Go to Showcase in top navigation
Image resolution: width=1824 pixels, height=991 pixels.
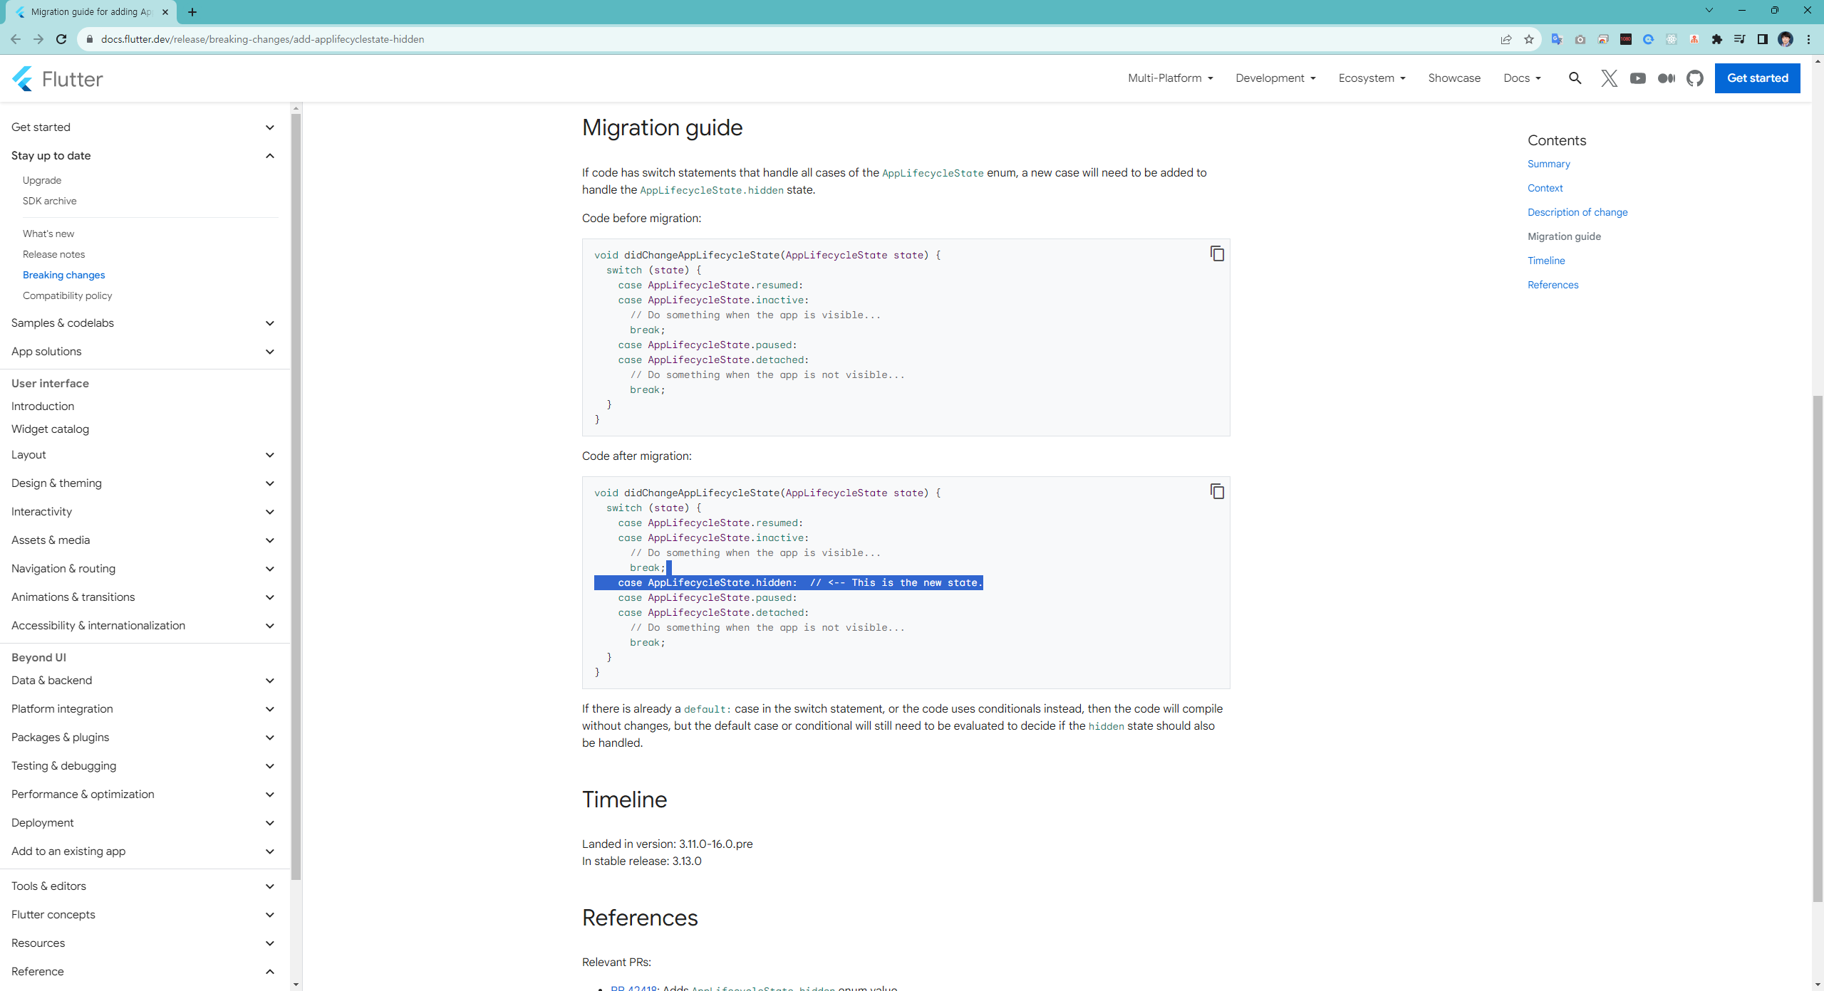(1453, 78)
